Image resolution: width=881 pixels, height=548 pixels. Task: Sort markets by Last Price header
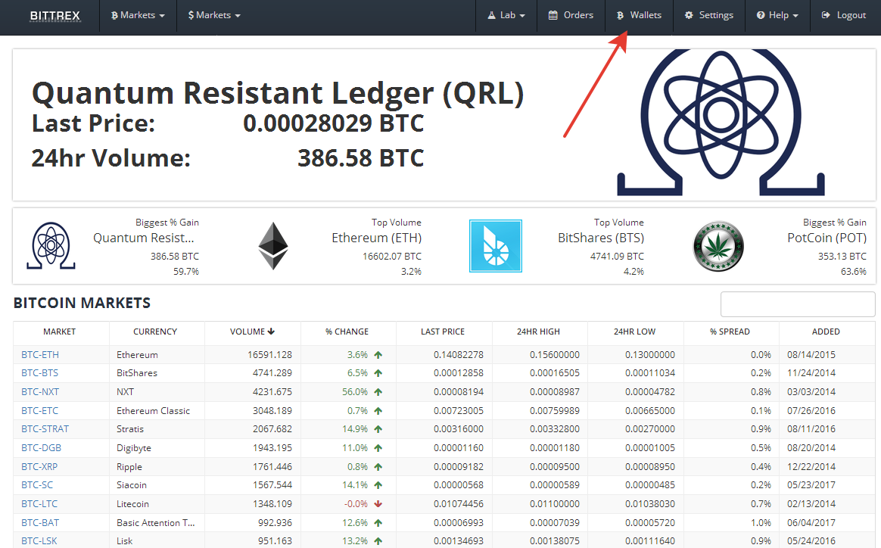(x=443, y=332)
